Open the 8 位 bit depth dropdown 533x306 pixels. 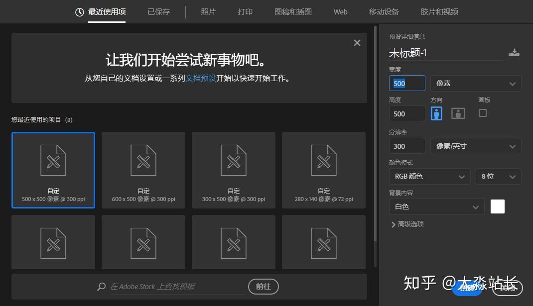pyautogui.click(x=498, y=176)
